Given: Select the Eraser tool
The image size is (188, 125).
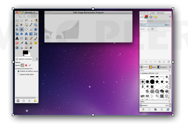Looking at the screenshot, I should click(17, 43).
